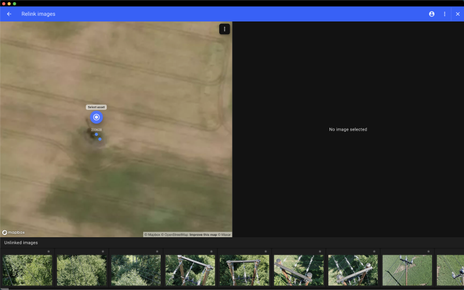
Task: Click the lower small blue image dot
Action: pos(100,139)
